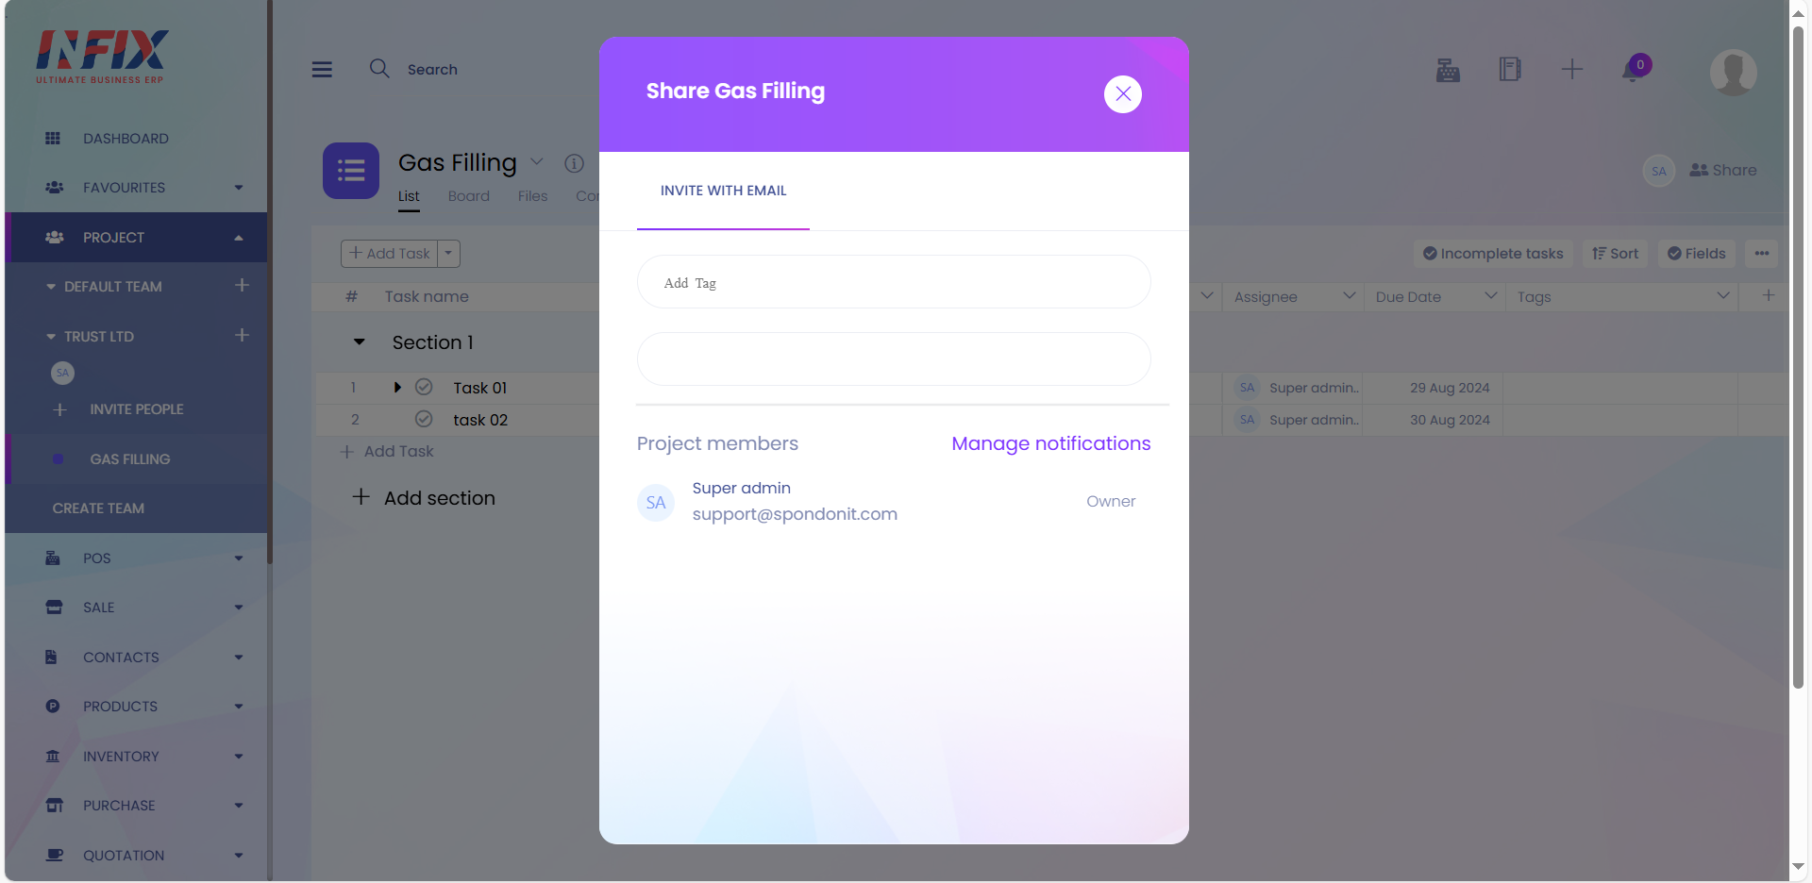Open the notebook icon in top bar
The height and width of the screenshot is (883, 1812).
(x=1510, y=69)
